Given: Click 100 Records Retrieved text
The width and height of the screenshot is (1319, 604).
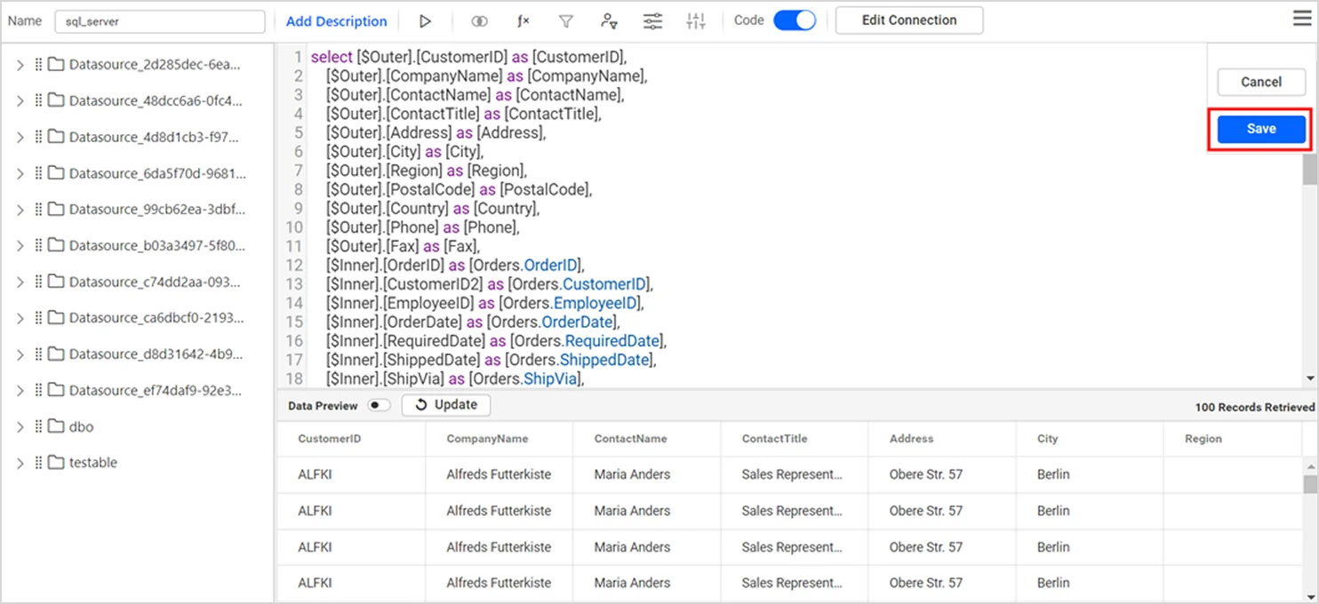Looking at the screenshot, I should point(1255,407).
